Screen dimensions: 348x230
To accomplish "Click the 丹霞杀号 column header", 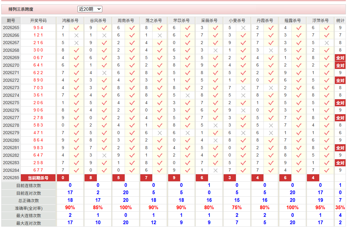I will pyautogui.click(x=265, y=21).
